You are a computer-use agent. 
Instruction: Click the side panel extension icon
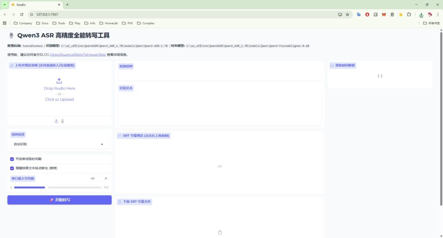pyautogui.click(x=376, y=14)
